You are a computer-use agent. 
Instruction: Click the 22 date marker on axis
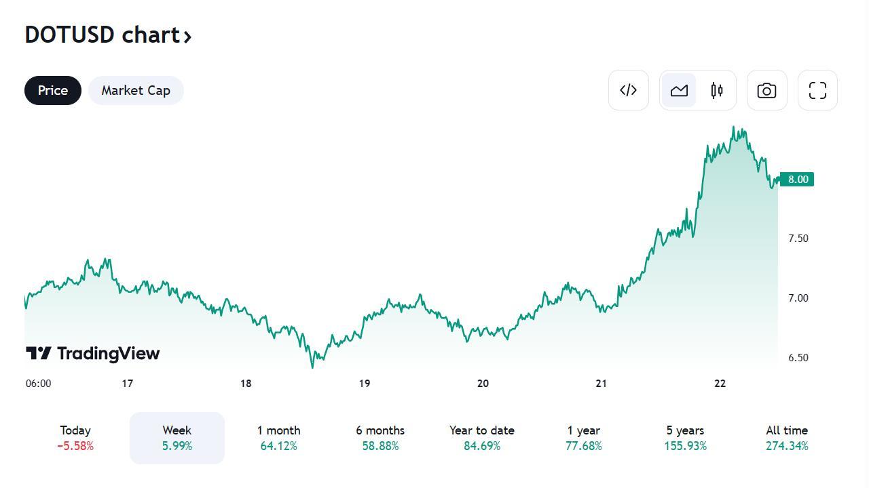[x=720, y=384]
